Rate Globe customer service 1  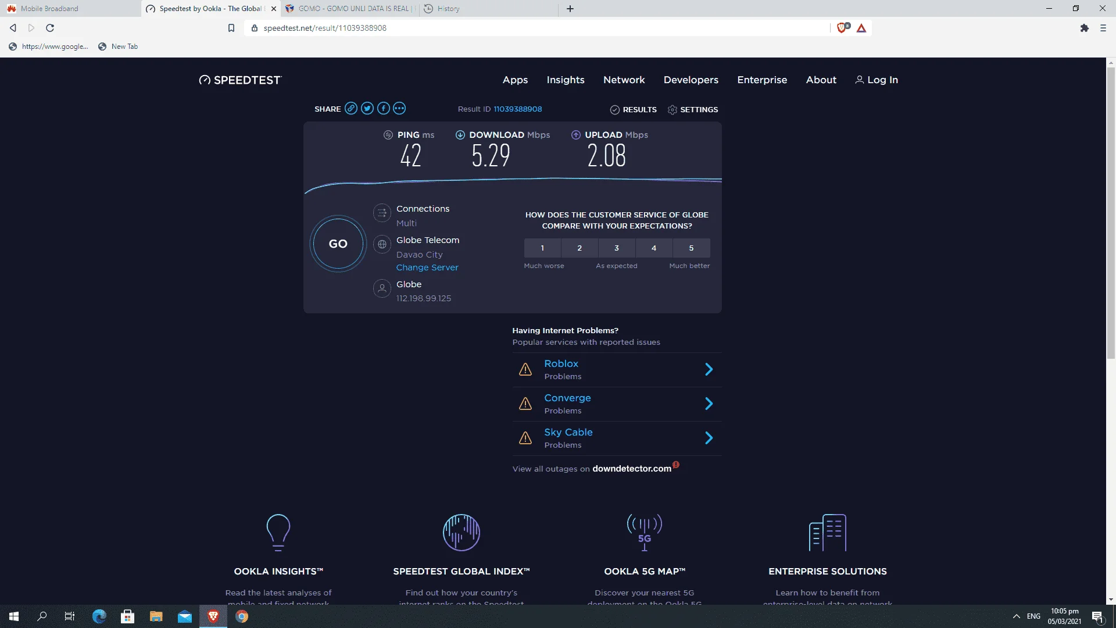point(542,248)
